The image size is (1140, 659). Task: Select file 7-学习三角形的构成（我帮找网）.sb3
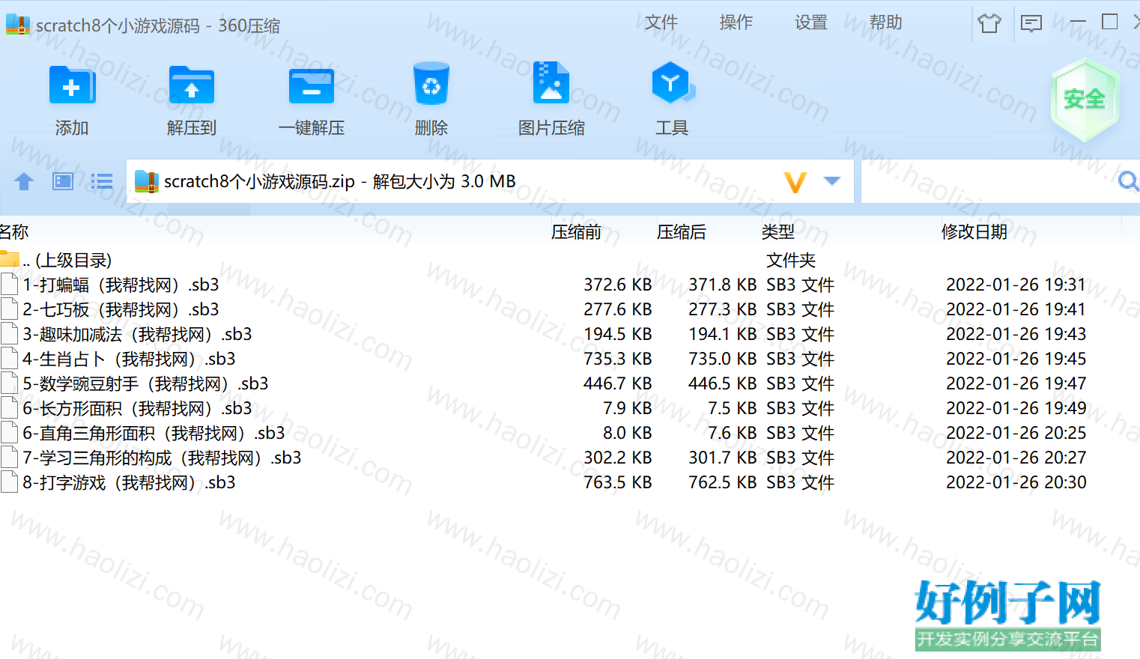tap(162, 458)
